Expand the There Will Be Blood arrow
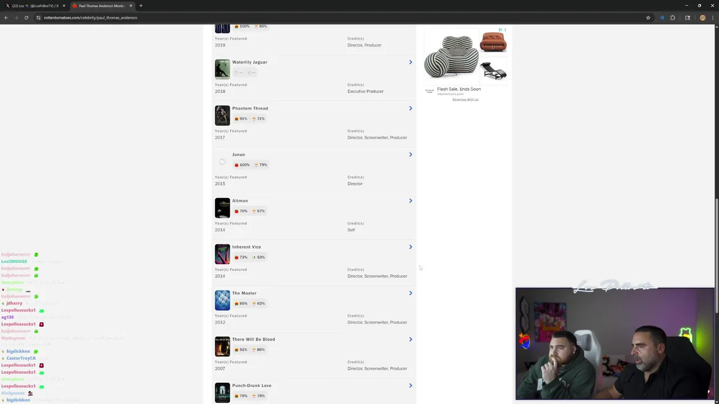 [411, 339]
